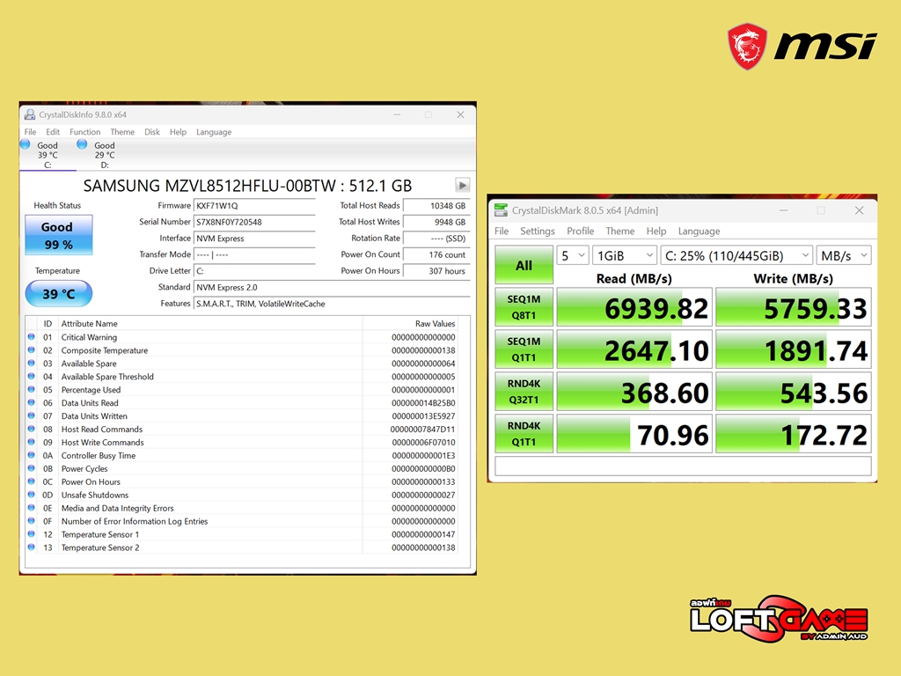
Task: Close the CrystalDiskMark window
Action: (x=859, y=210)
